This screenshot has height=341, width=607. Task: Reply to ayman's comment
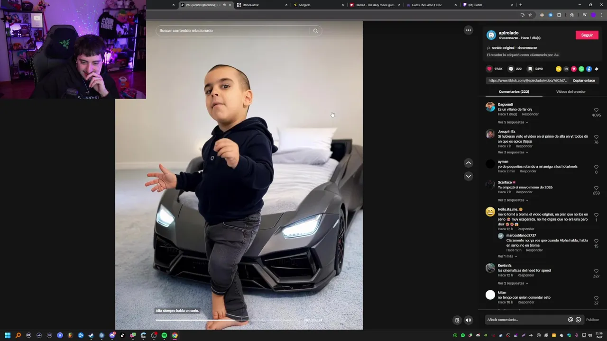[x=528, y=171]
